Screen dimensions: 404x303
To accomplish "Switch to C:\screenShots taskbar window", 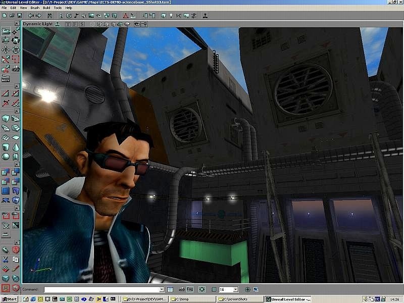I will point(240,299).
